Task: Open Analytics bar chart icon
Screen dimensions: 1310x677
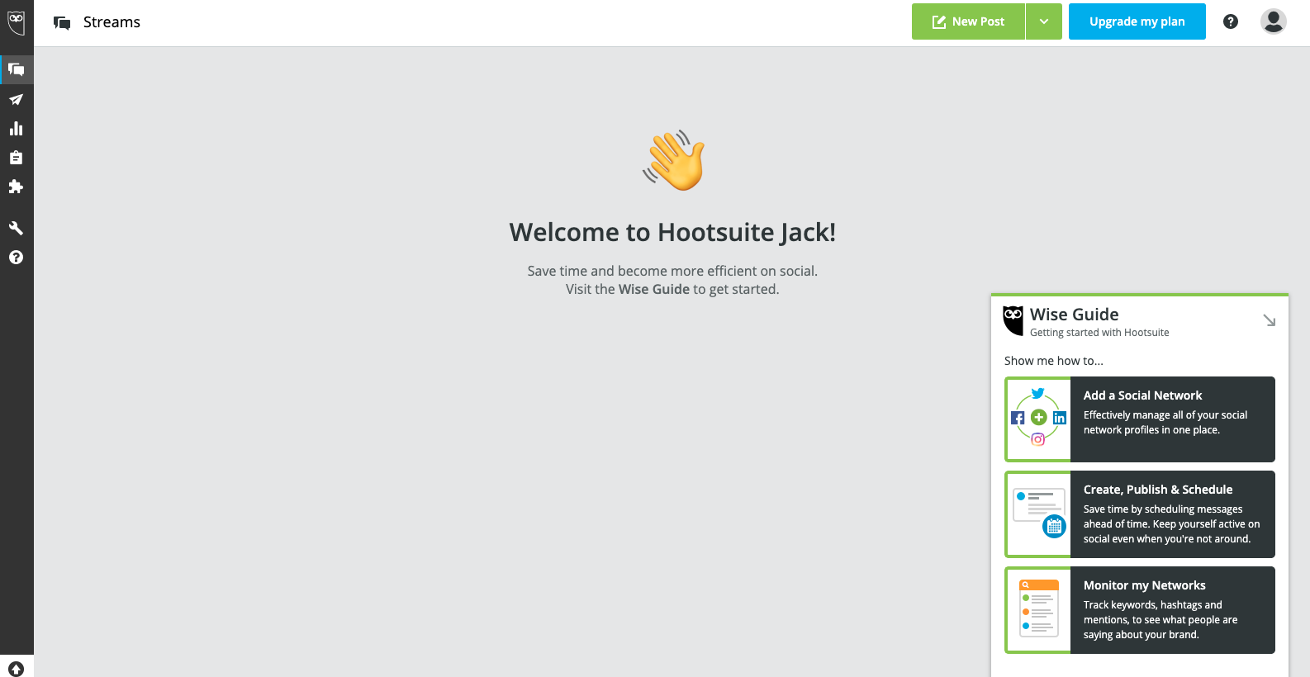Action: coord(17,129)
